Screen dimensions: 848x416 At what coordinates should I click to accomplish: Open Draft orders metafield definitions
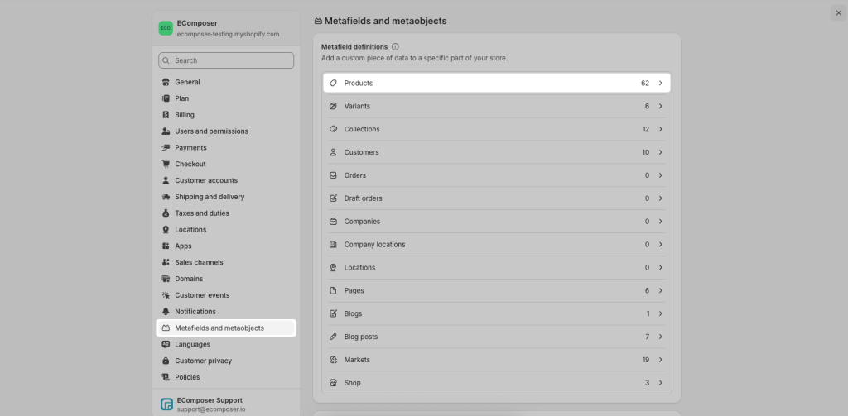tap(363, 198)
